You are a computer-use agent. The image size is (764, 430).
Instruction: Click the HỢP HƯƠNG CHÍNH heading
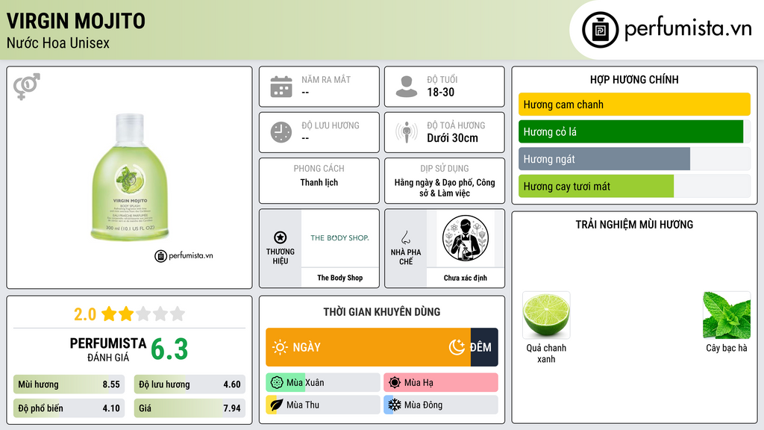pos(634,79)
